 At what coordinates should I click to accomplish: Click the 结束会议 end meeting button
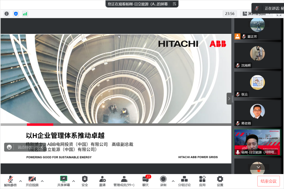(268, 181)
